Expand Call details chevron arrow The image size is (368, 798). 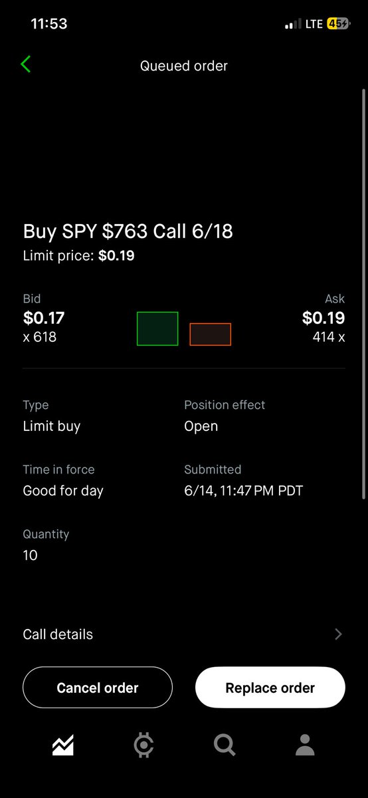[x=339, y=634]
